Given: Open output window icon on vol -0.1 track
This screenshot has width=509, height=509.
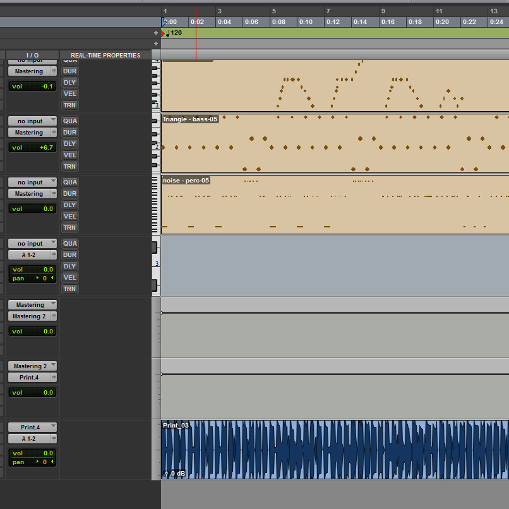Looking at the screenshot, I should pos(54,71).
